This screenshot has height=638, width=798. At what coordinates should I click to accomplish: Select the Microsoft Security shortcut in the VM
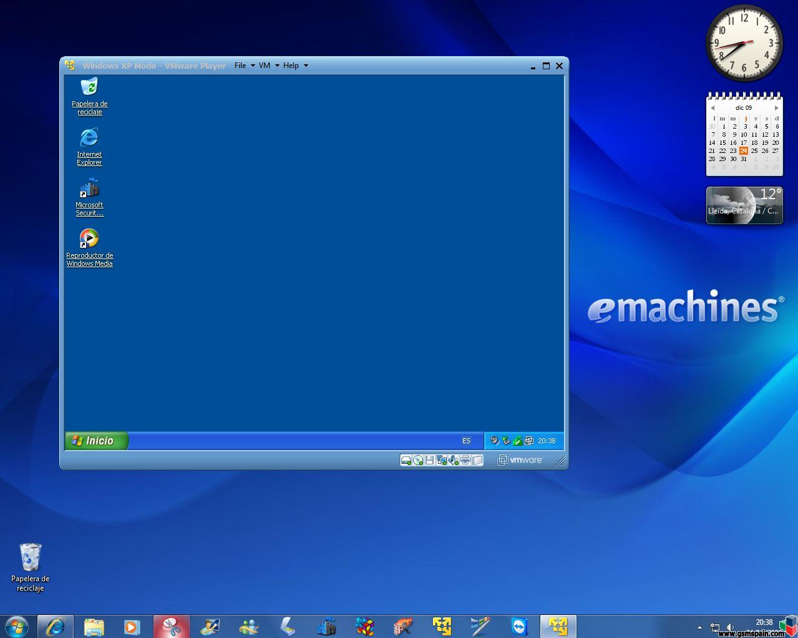90,197
